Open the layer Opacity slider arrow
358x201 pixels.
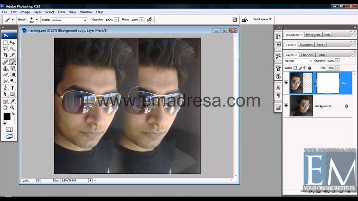(x=338, y=61)
